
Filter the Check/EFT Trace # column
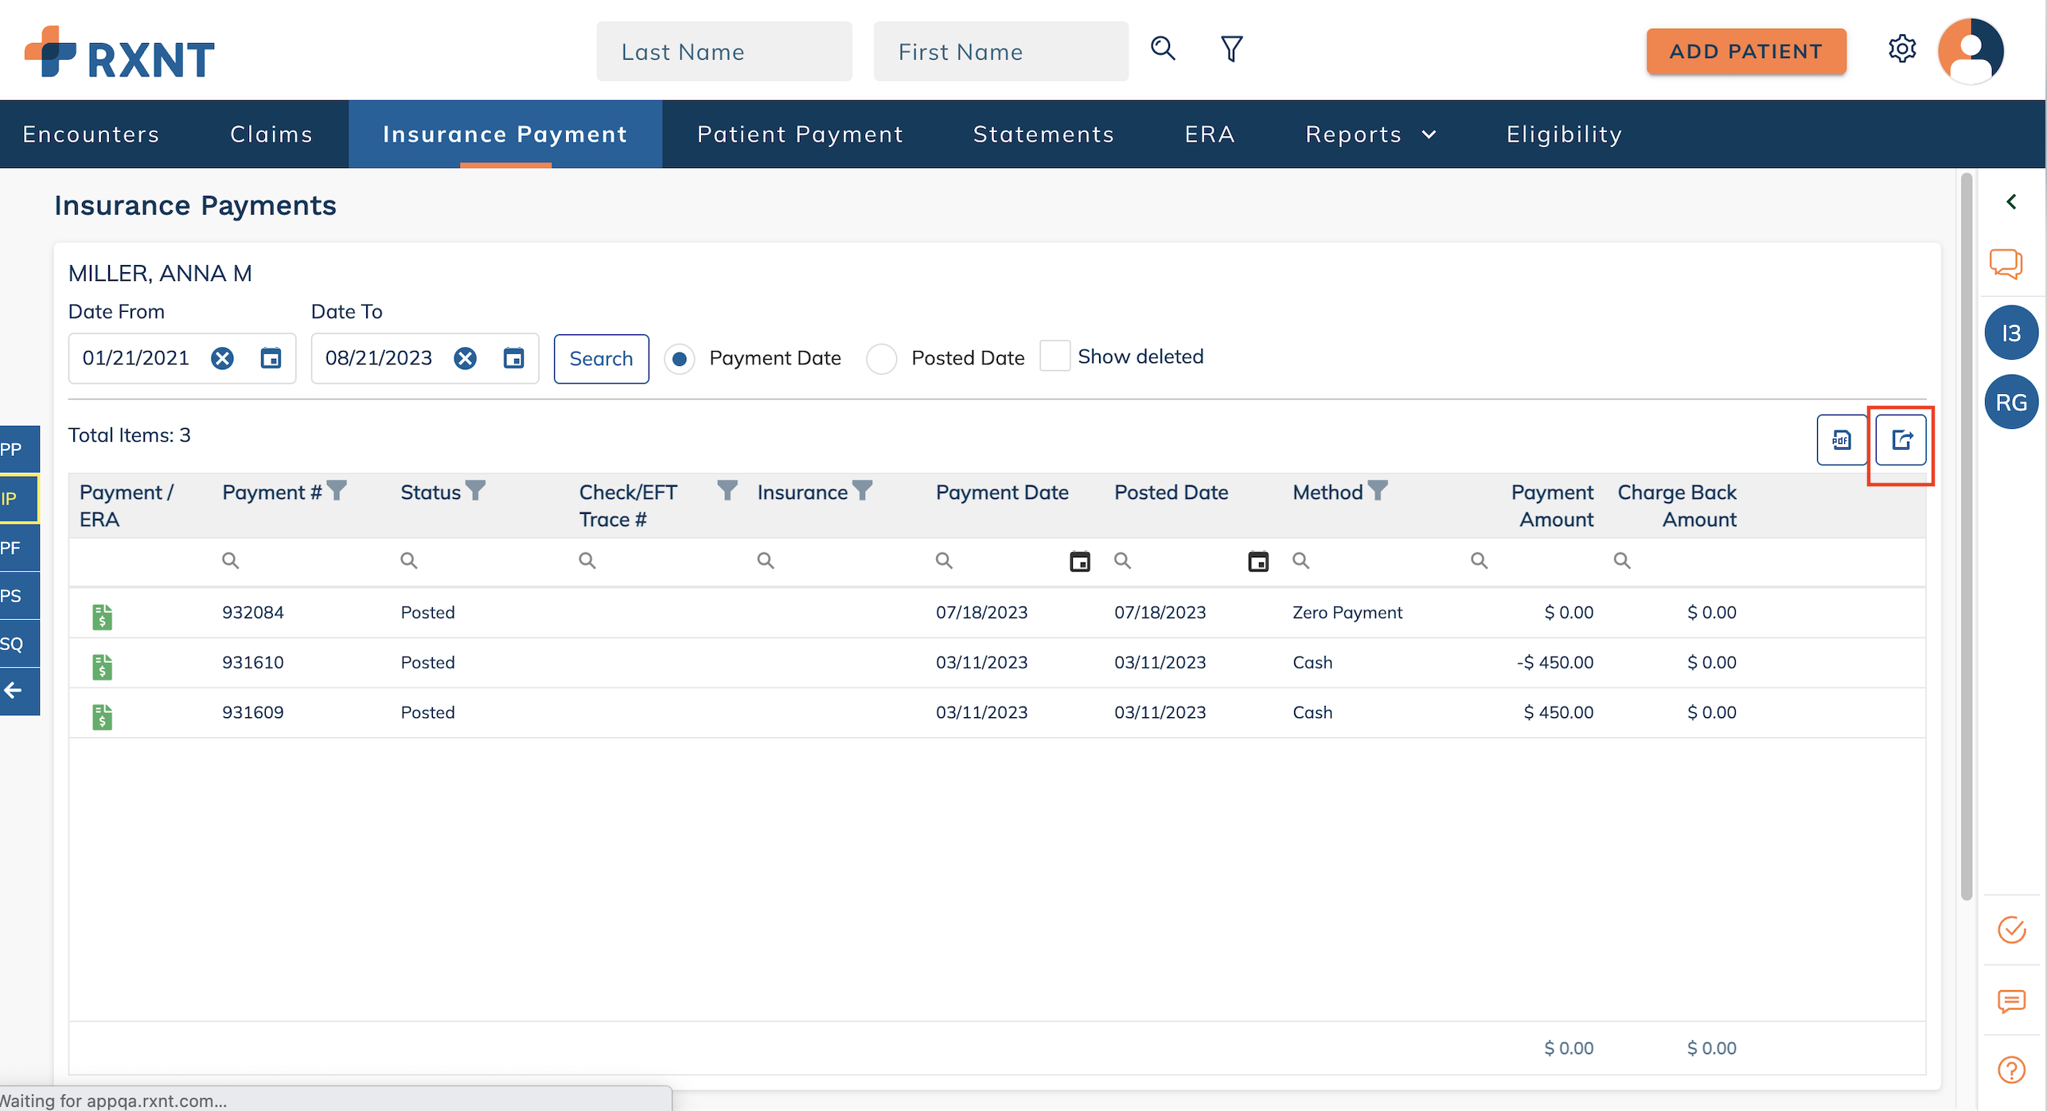(x=727, y=490)
